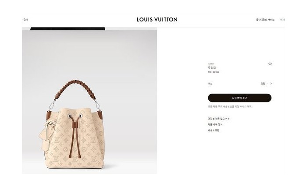
Task: Click the product name 무리아 title
Action: click(212, 68)
